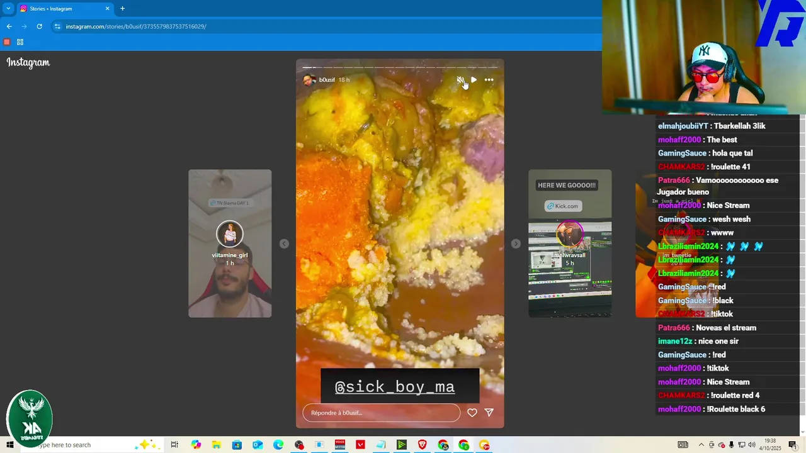Click chat username imane12z
The height and width of the screenshot is (453, 806).
point(675,341)
